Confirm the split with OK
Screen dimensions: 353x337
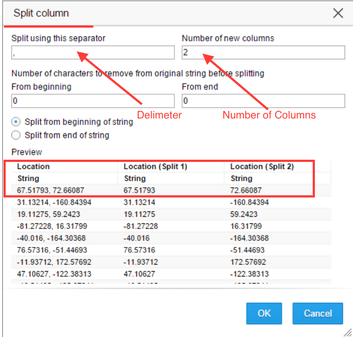click(264, 313)
